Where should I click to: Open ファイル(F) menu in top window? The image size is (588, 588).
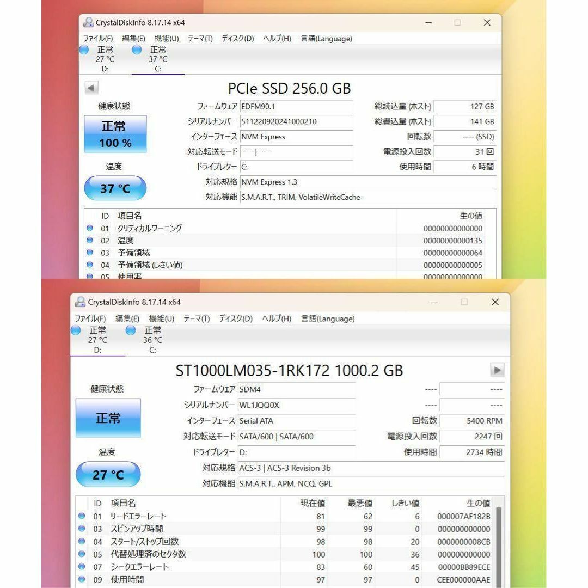(98, 39)
